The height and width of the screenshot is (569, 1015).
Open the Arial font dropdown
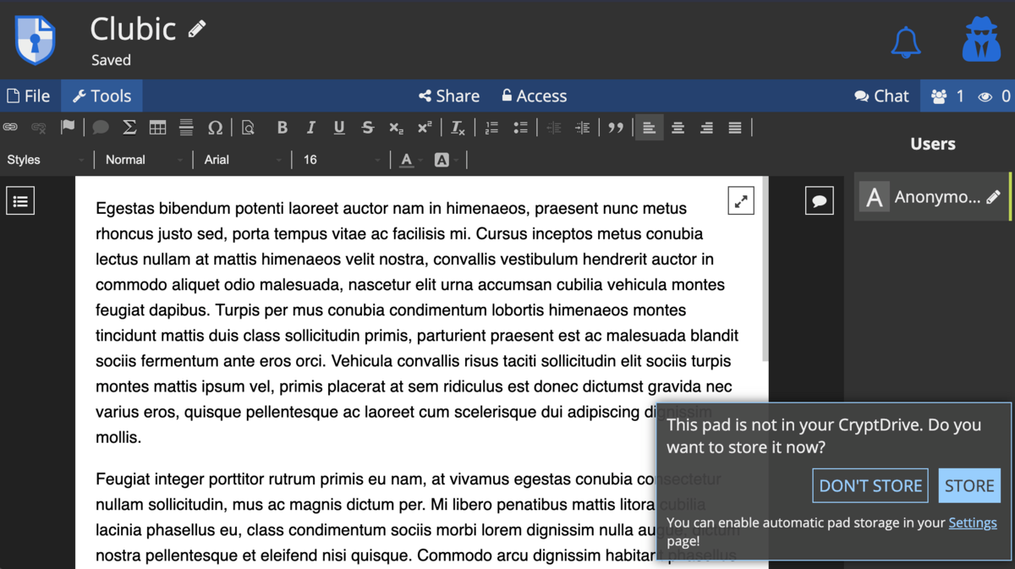coord(242,160)
